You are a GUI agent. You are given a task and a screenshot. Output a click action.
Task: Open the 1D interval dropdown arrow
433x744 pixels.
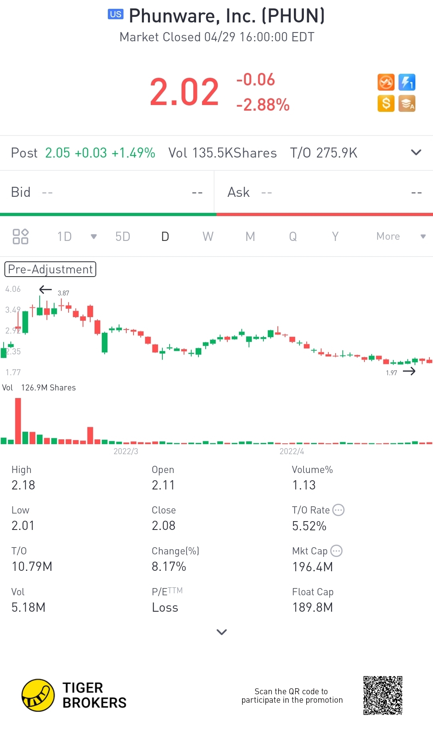coord(94,237)
